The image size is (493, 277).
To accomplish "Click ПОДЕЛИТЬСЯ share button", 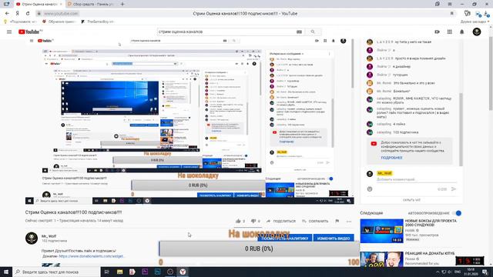I will pos(280,221).
